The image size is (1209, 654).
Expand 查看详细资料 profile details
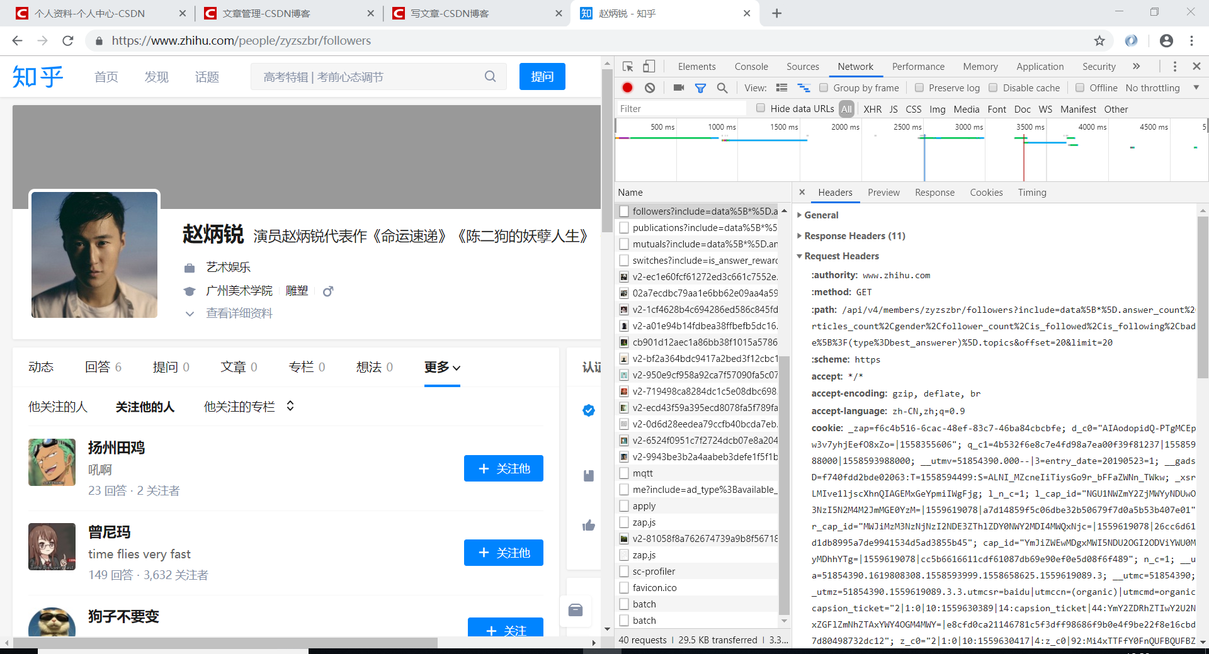pos(229,313)
